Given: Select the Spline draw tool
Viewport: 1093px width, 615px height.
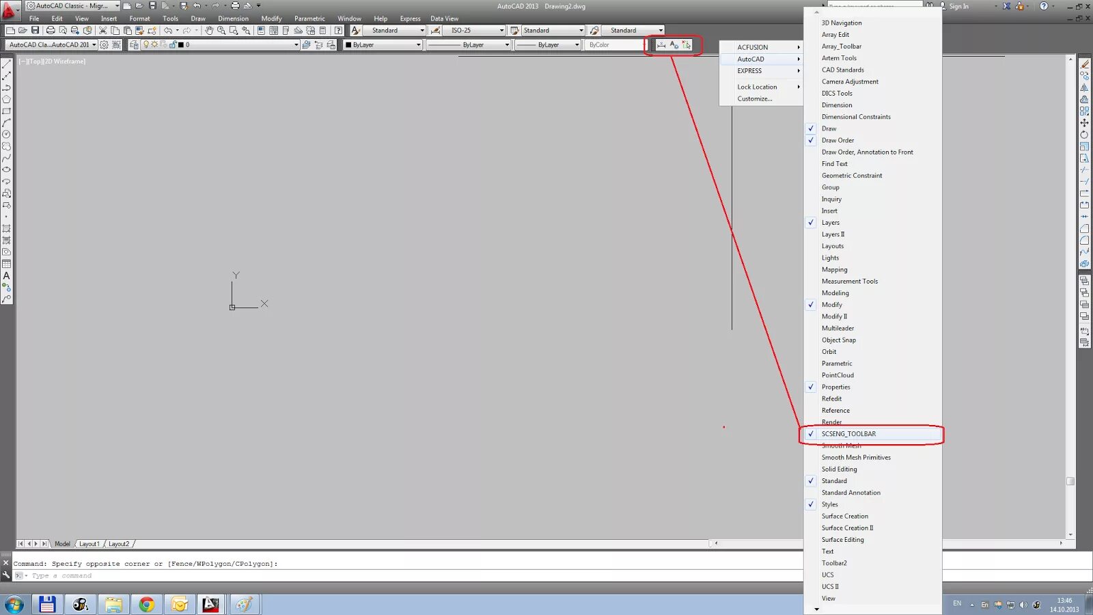Looking at the screenshot, I should pos(6,158).
